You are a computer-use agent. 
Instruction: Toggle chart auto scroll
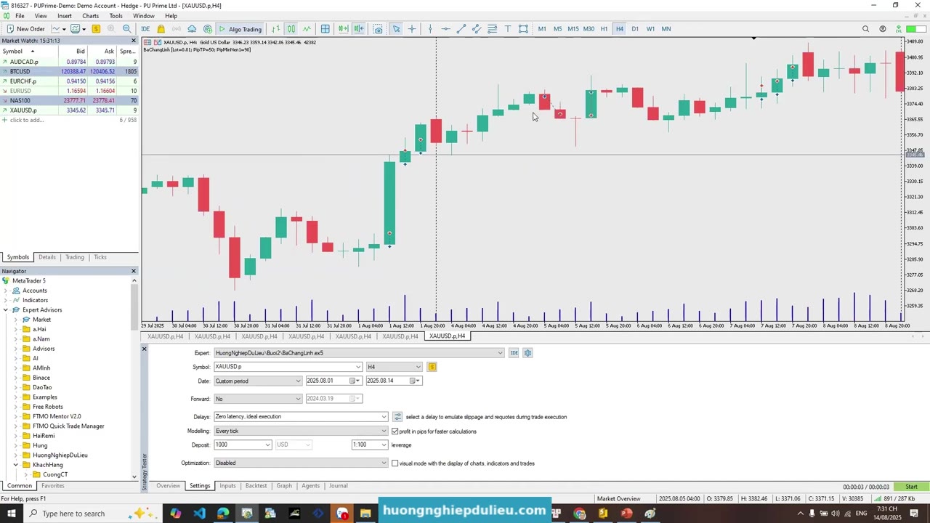(343, 29)
